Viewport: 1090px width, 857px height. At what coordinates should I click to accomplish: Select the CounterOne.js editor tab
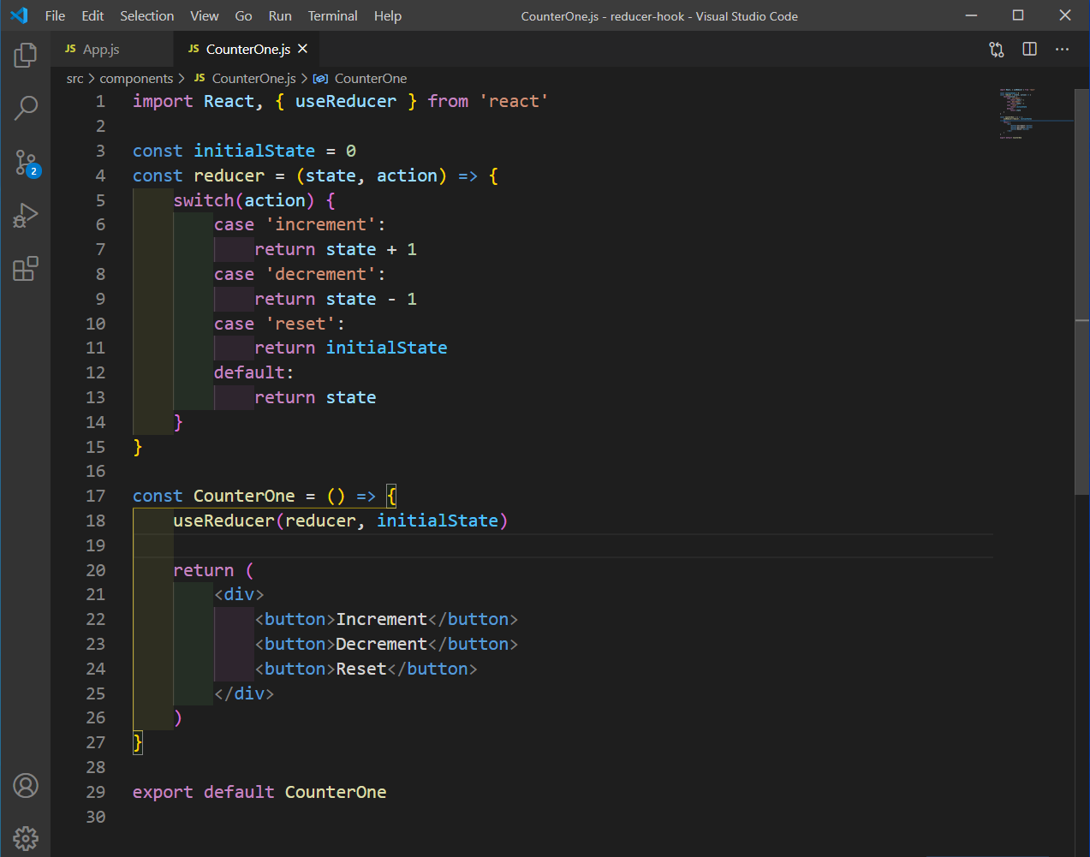(x=247, y=50)
